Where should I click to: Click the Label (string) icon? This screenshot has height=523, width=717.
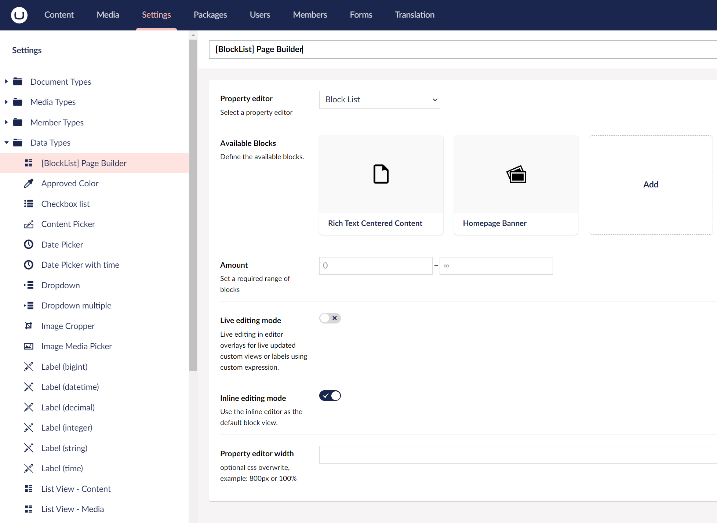coord(29,448)
